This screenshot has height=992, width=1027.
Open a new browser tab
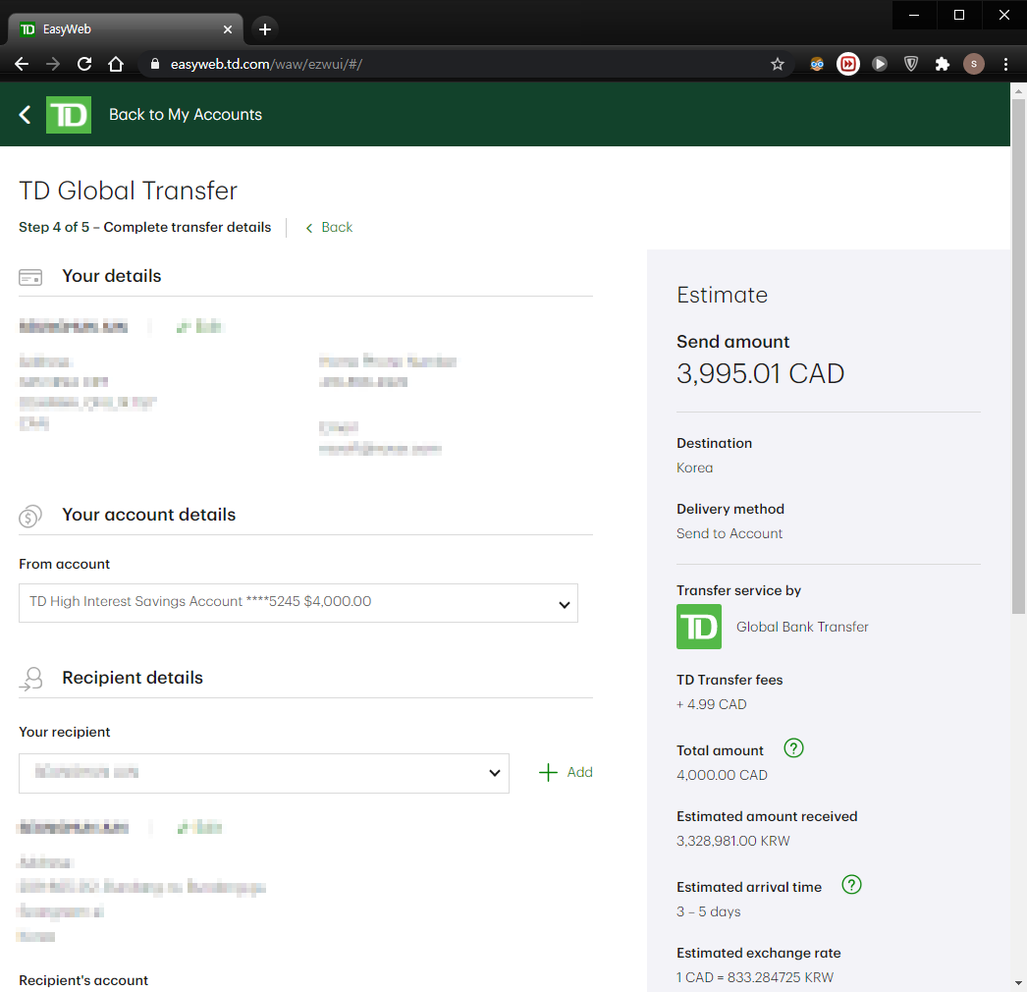click(x=265, y=29)
